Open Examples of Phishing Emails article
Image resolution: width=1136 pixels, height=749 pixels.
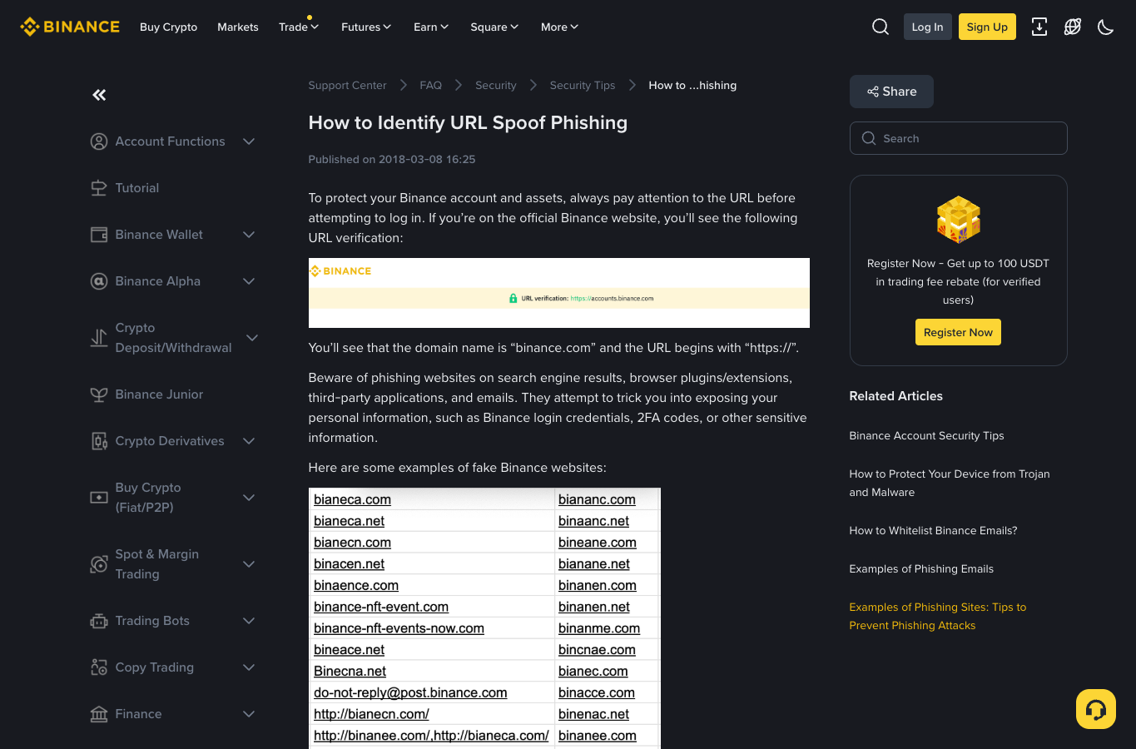[922, 568]
